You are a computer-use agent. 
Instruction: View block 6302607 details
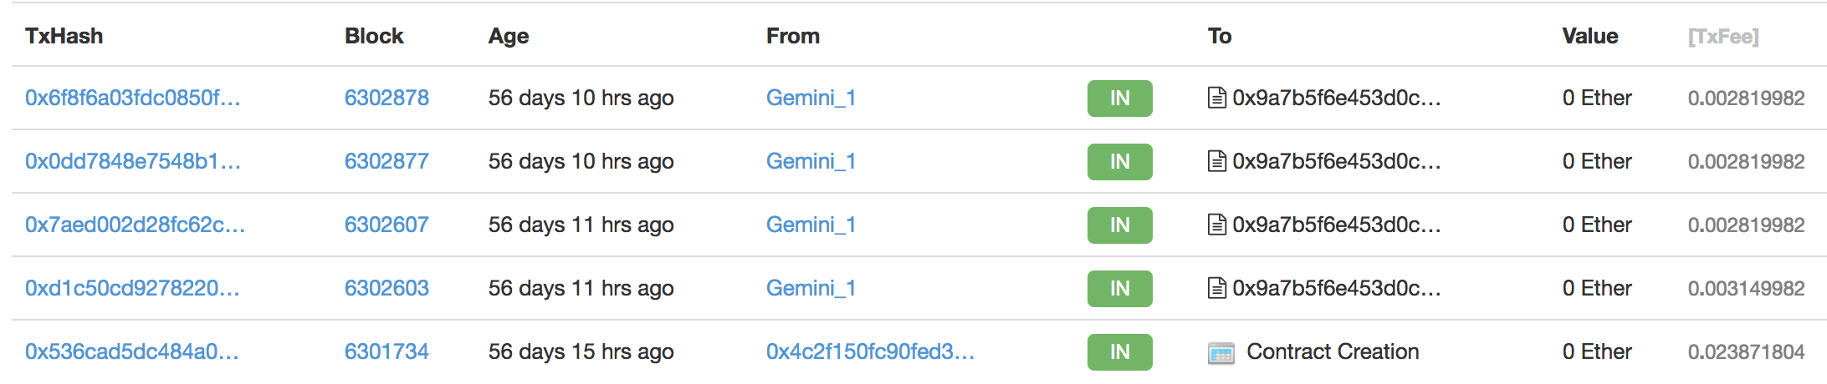386,225
